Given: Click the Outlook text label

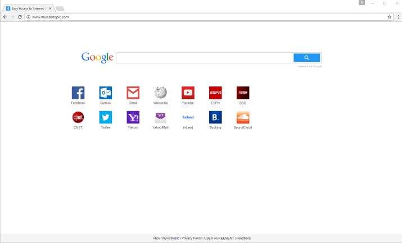Looking at the screenshot, I should [x=106, y=103].
